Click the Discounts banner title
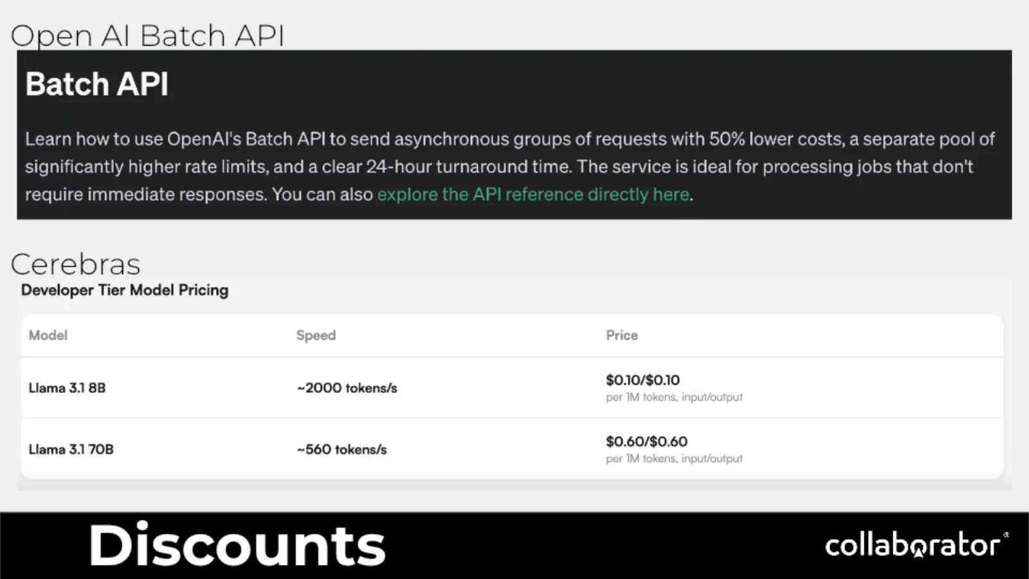Image resolution: width=1029 pixels, height=579 pixels. (237, 546)
